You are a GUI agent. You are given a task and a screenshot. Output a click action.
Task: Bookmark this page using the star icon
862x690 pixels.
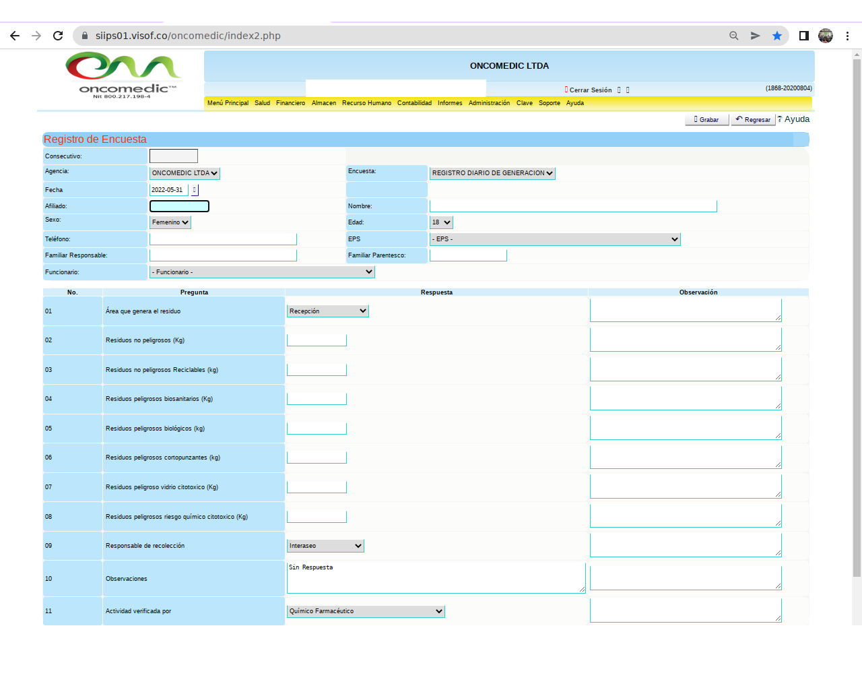tap(777, 36)
